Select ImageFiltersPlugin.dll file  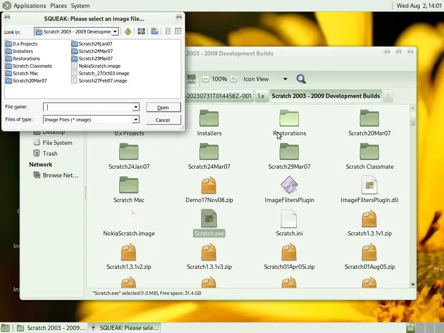(x=369, y=190)
